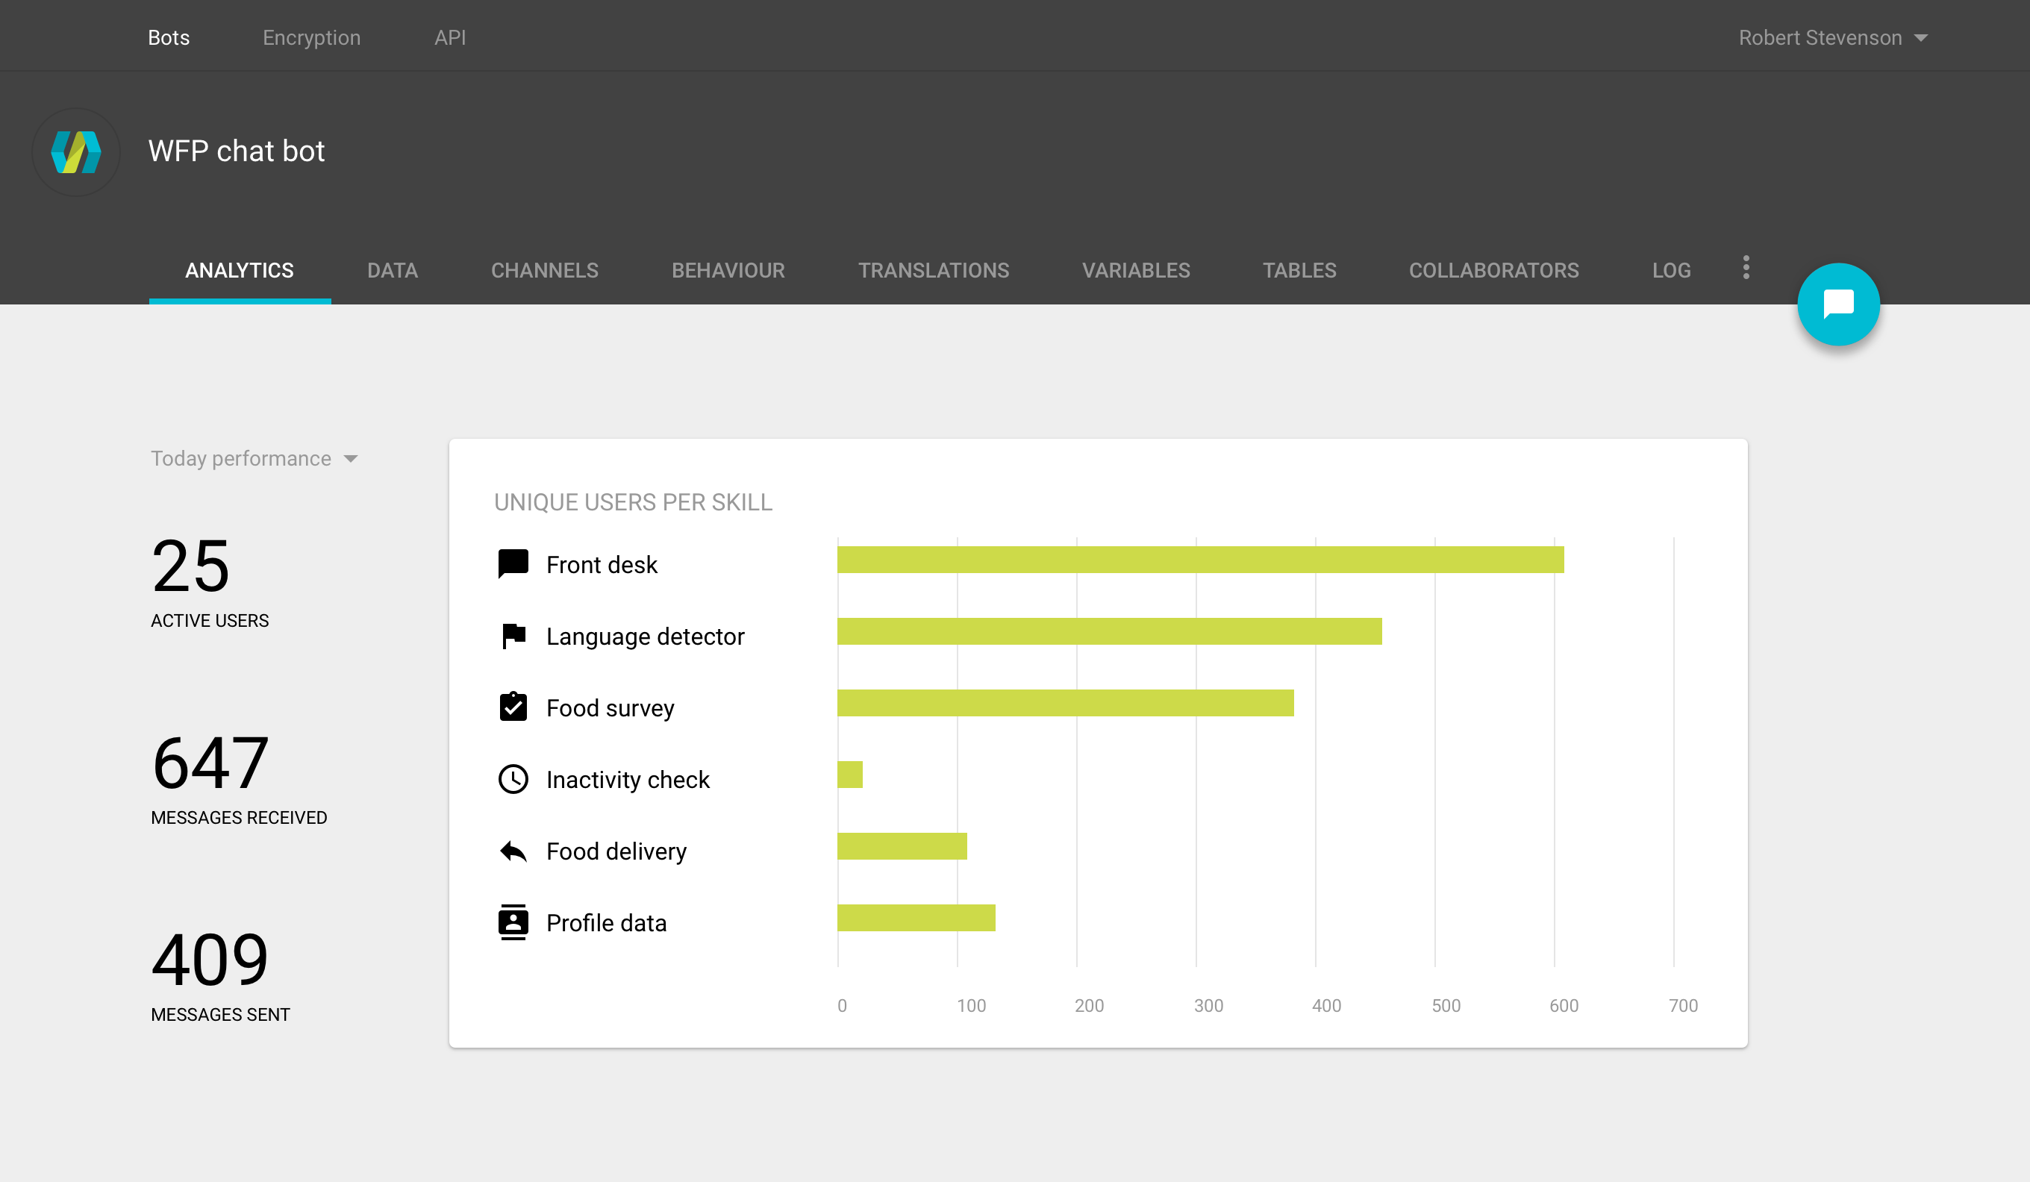The width and height of the screenshot is (2030, 1182).
Task: Click the 700 axis label
Action: tap(1683, 1006)
